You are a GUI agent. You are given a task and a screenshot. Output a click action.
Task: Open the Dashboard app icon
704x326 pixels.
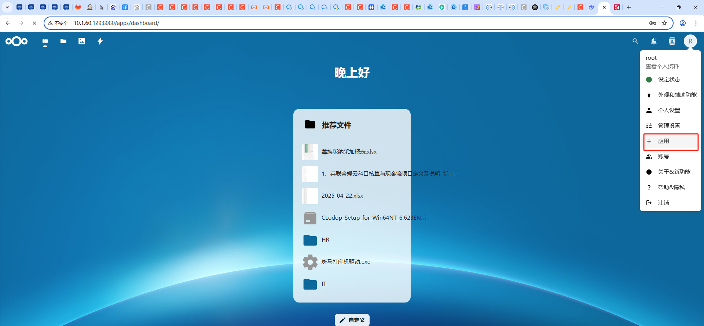(x=45, y=41)
